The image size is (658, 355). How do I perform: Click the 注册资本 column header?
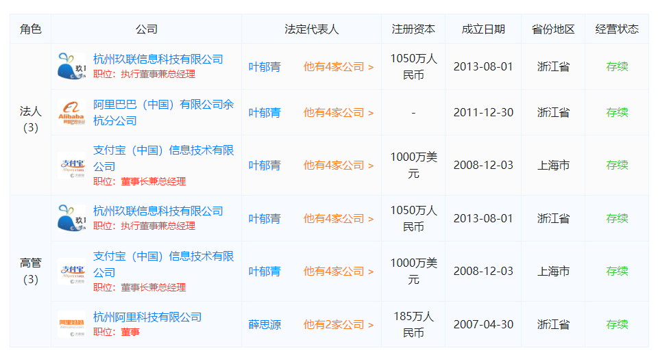tap(413, 29)
